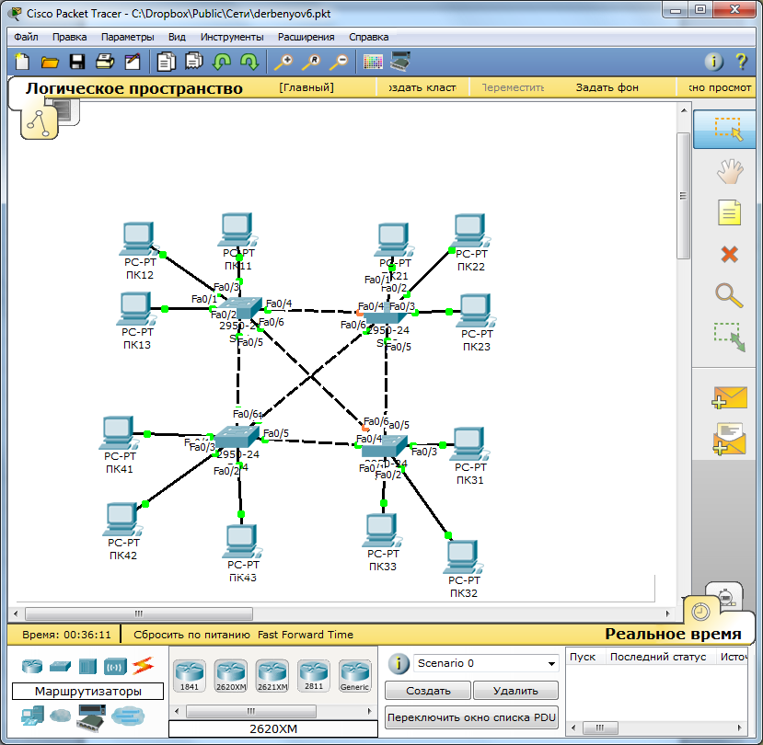This screenshot has width=763, height=745.
Task: Click Переключить окно списка PDU button
Action: (471, 717)
